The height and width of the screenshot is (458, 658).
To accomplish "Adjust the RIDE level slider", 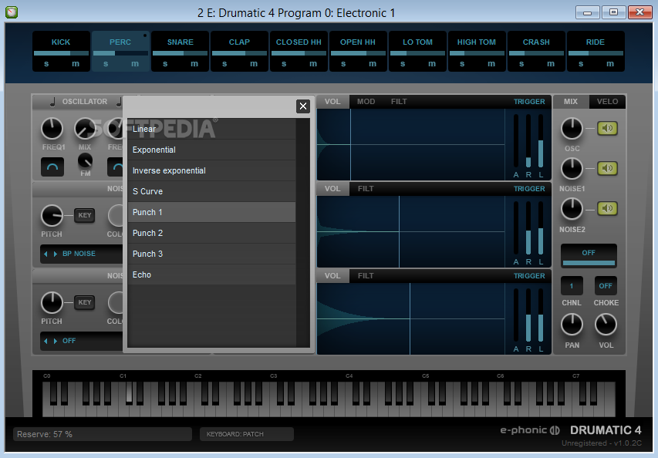I will [x=596, y=53].
